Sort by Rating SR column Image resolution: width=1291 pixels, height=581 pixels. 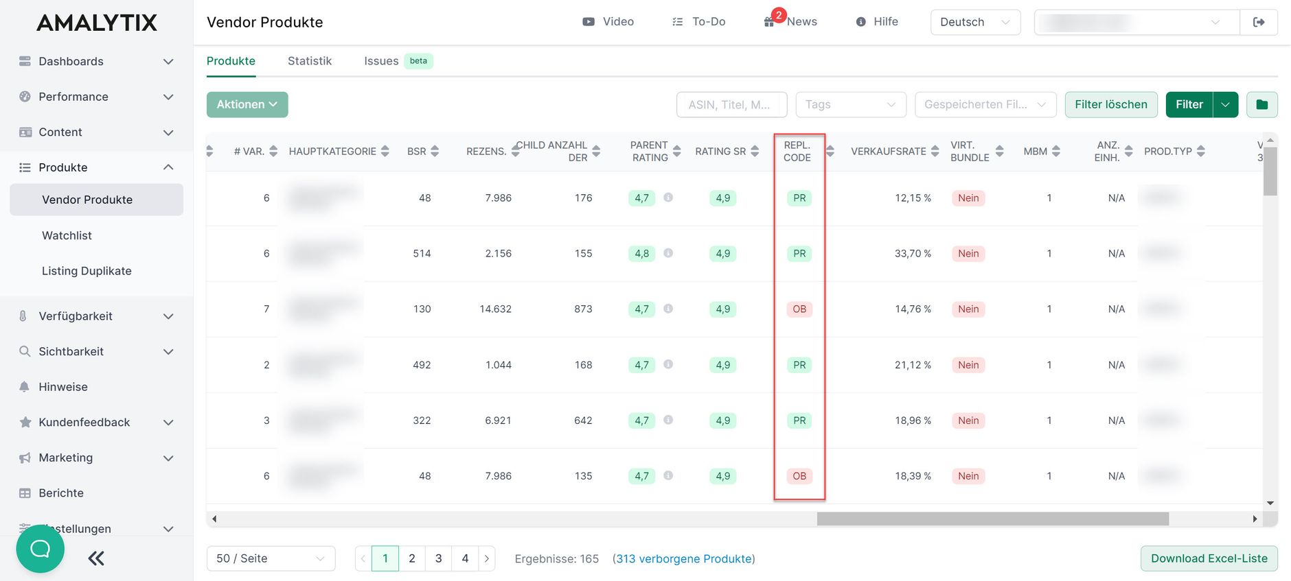[x=755, y=151]
